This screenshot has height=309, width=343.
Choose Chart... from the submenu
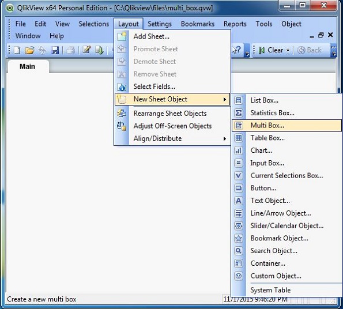pyautogui.click(x=287, y=150)
